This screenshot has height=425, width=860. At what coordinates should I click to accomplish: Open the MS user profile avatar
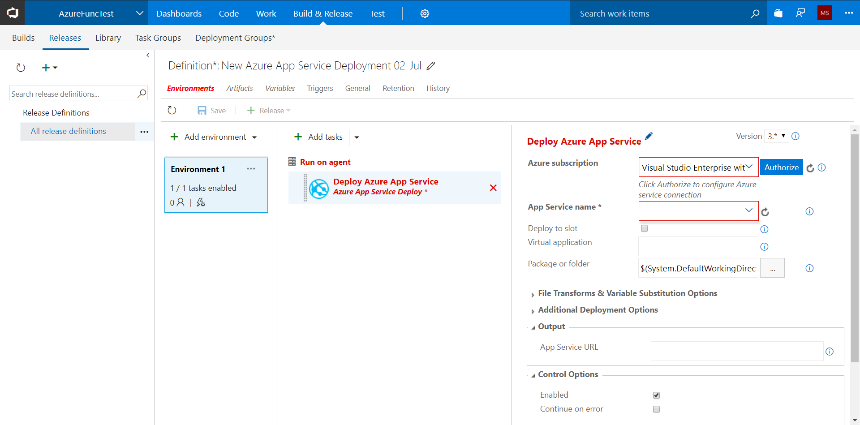(825, 13)
